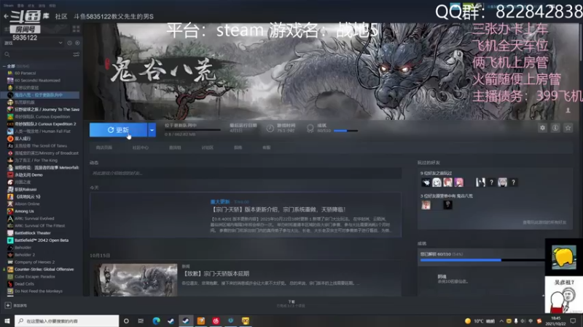This screenshot has height=327, width=583.
Task: Click the favorite star icon
Action: [568, 128]
